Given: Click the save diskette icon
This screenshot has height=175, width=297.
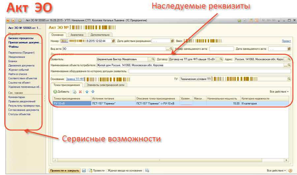Looking at the screenshot, I should pos(84,170).
